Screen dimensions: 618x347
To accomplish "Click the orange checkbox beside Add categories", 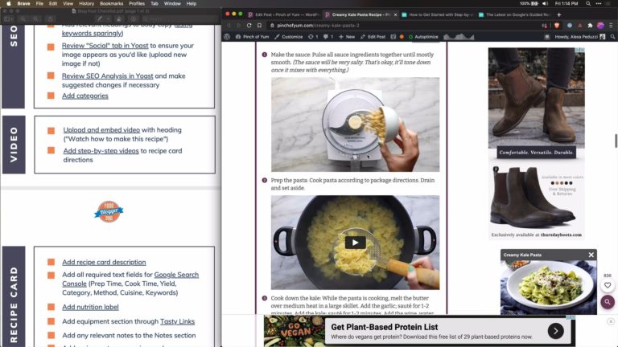I will tap(51, 96).
